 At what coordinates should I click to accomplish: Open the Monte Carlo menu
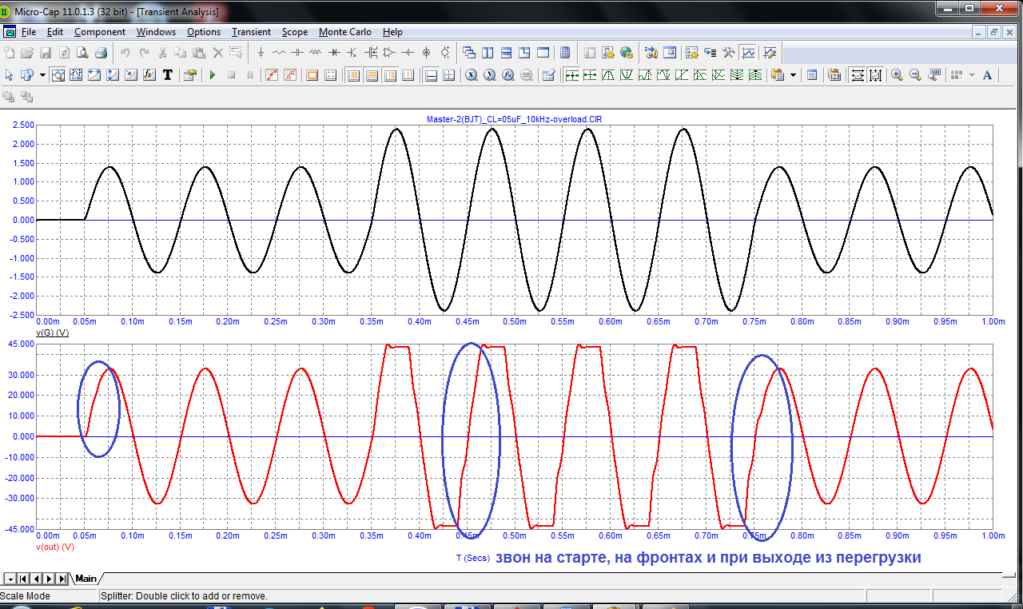point(344,32)
